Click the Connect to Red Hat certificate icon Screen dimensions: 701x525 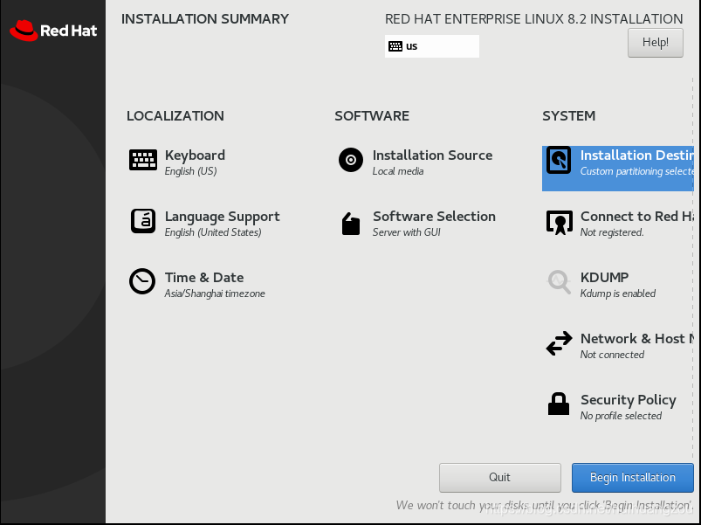[x=560, y=222]
